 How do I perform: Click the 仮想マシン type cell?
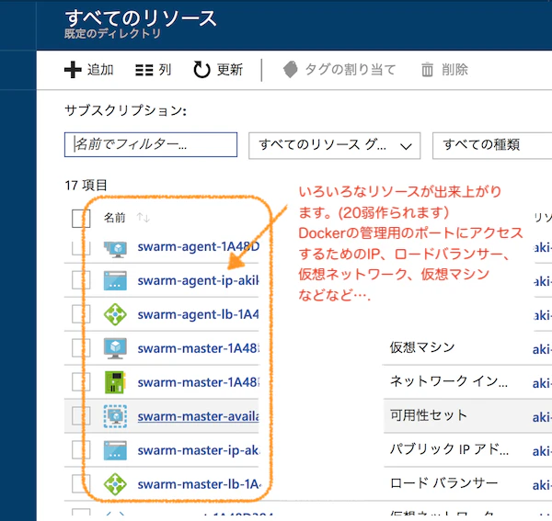[x=422, y=347]
